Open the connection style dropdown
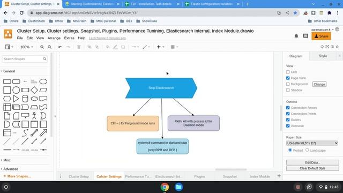The image size is (343, 193). click(135, 47)
